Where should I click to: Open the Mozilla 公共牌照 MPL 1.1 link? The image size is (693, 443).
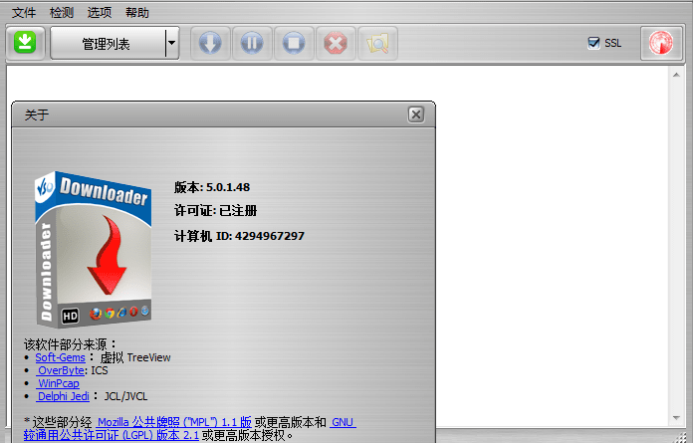click(174, 422)
